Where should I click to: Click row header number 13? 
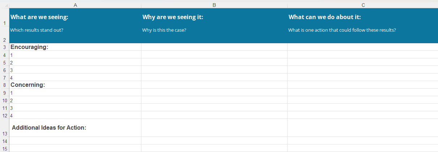(x=4, y=133)
